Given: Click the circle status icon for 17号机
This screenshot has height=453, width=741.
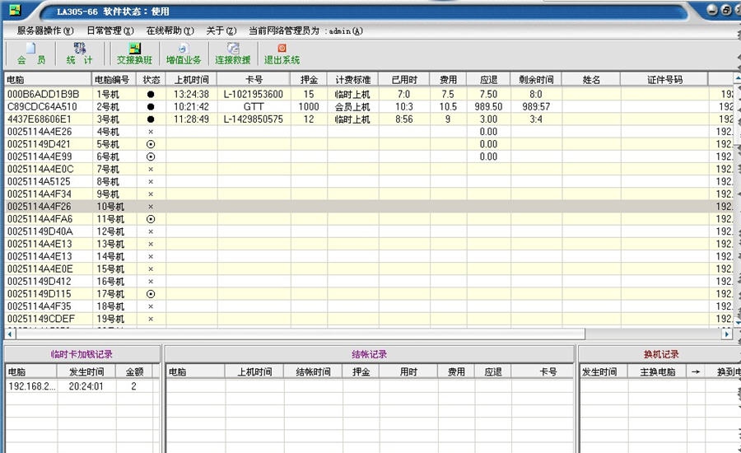Looking at the screenshot, I should (151, 294).
